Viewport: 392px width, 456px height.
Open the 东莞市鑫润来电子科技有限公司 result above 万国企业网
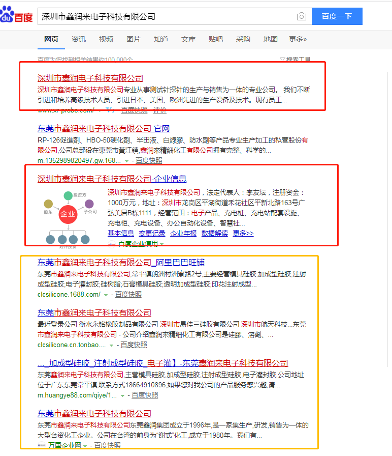point(94,413)
